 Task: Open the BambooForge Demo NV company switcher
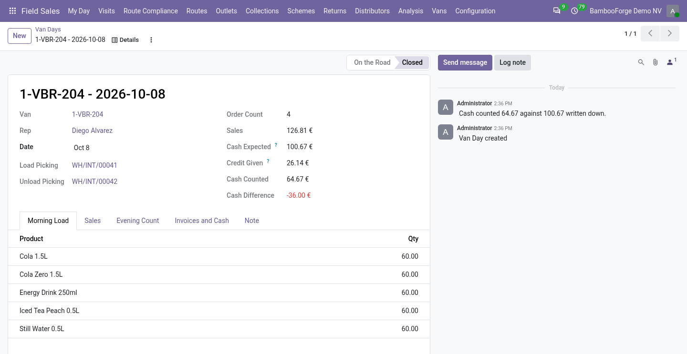point(625,11)
